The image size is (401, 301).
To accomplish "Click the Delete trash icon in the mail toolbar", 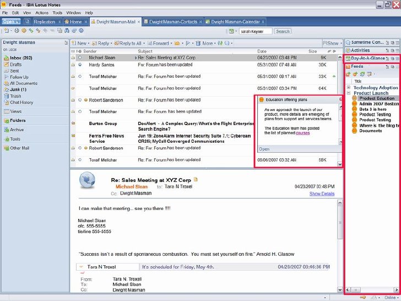I will (x=198, y=43).
